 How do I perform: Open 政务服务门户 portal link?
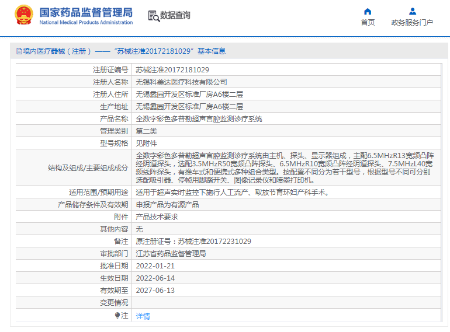pos(412,22)
